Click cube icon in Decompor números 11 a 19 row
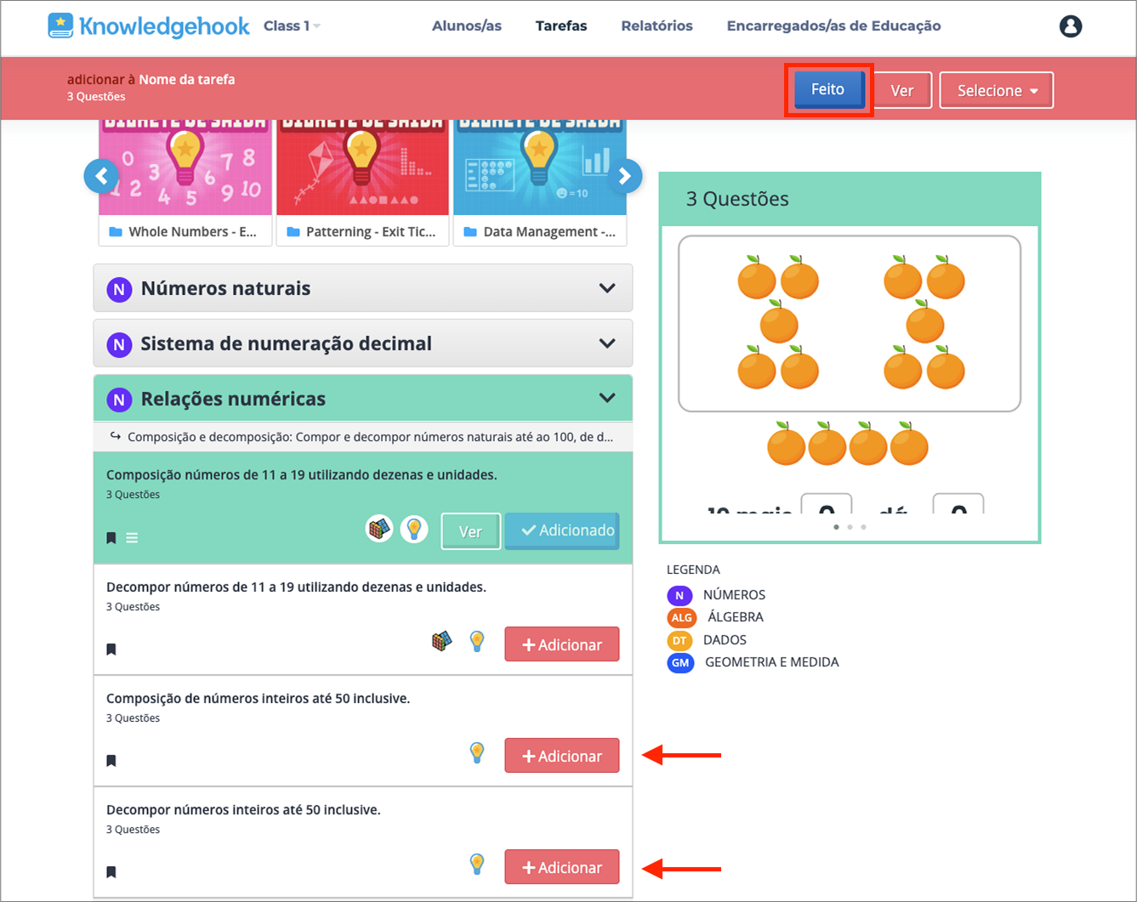The width and height of the screenshot is (1137, 902). click(441, 641)
